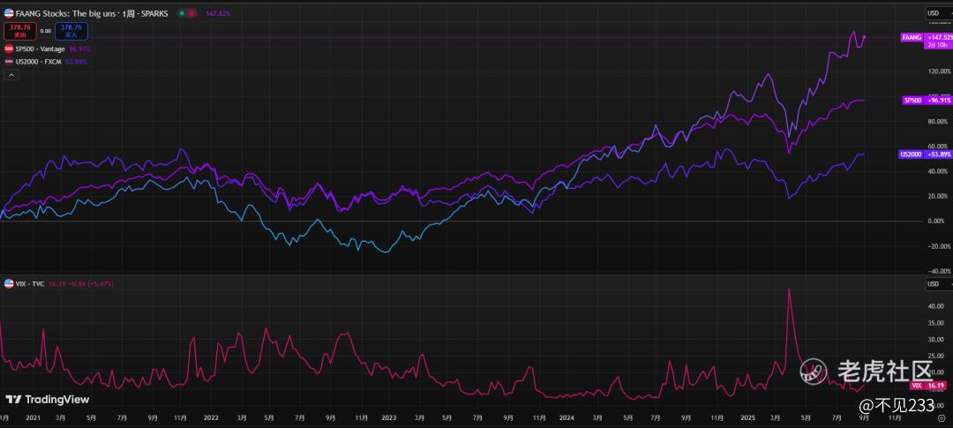Click the VIX · TVC legend entry

point(29,284)
